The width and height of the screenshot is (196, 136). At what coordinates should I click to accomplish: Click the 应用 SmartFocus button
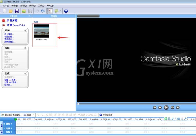pos(87,115)
